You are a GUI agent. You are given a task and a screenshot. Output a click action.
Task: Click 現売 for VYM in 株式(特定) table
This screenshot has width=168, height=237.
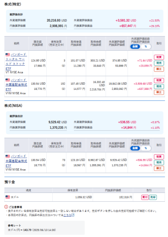[x=159, y=86]
